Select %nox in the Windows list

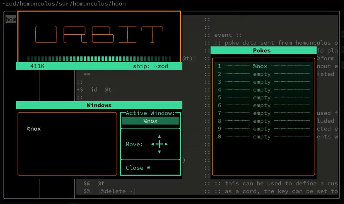coord(34,129)
